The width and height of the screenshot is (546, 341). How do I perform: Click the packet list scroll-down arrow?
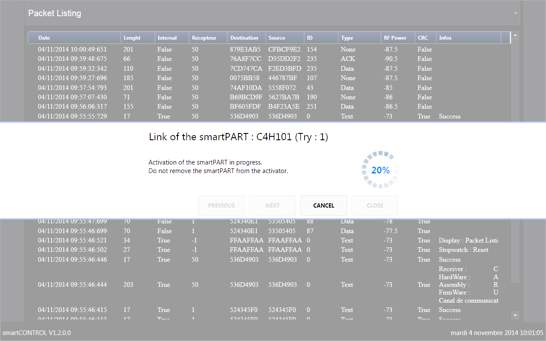pyautogui.click(x=515, y=315)
